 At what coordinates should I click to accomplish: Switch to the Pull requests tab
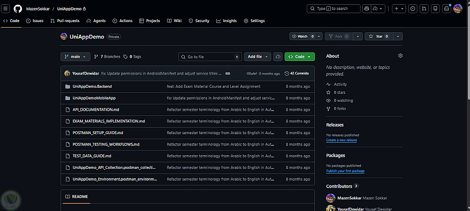(65, 21)
